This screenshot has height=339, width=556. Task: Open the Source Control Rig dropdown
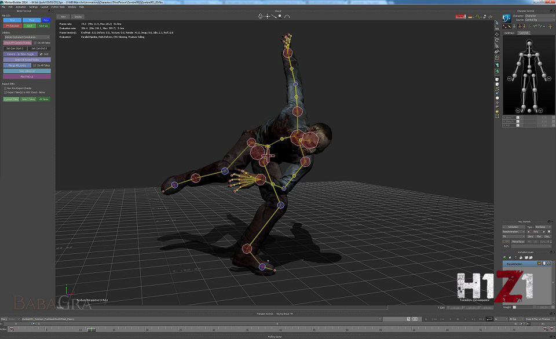point(540,20)
